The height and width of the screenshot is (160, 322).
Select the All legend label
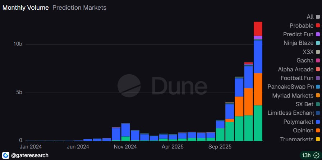point(310,17)
